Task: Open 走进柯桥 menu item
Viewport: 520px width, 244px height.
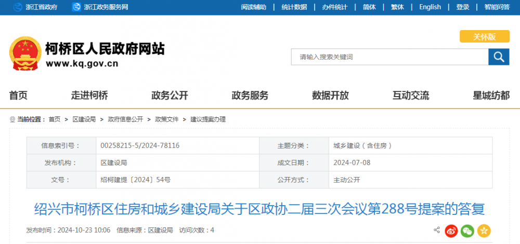Action: point(89,96)
